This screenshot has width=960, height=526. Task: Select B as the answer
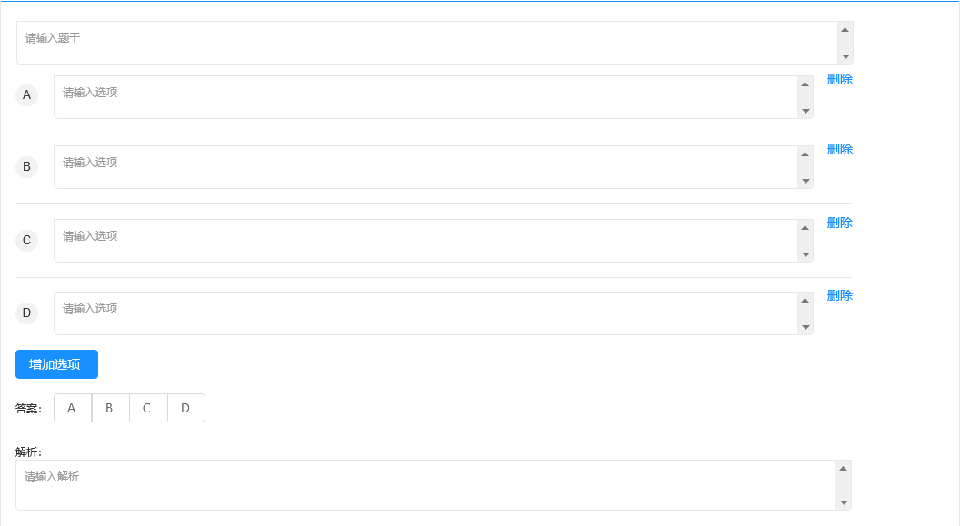pos(110,408)
